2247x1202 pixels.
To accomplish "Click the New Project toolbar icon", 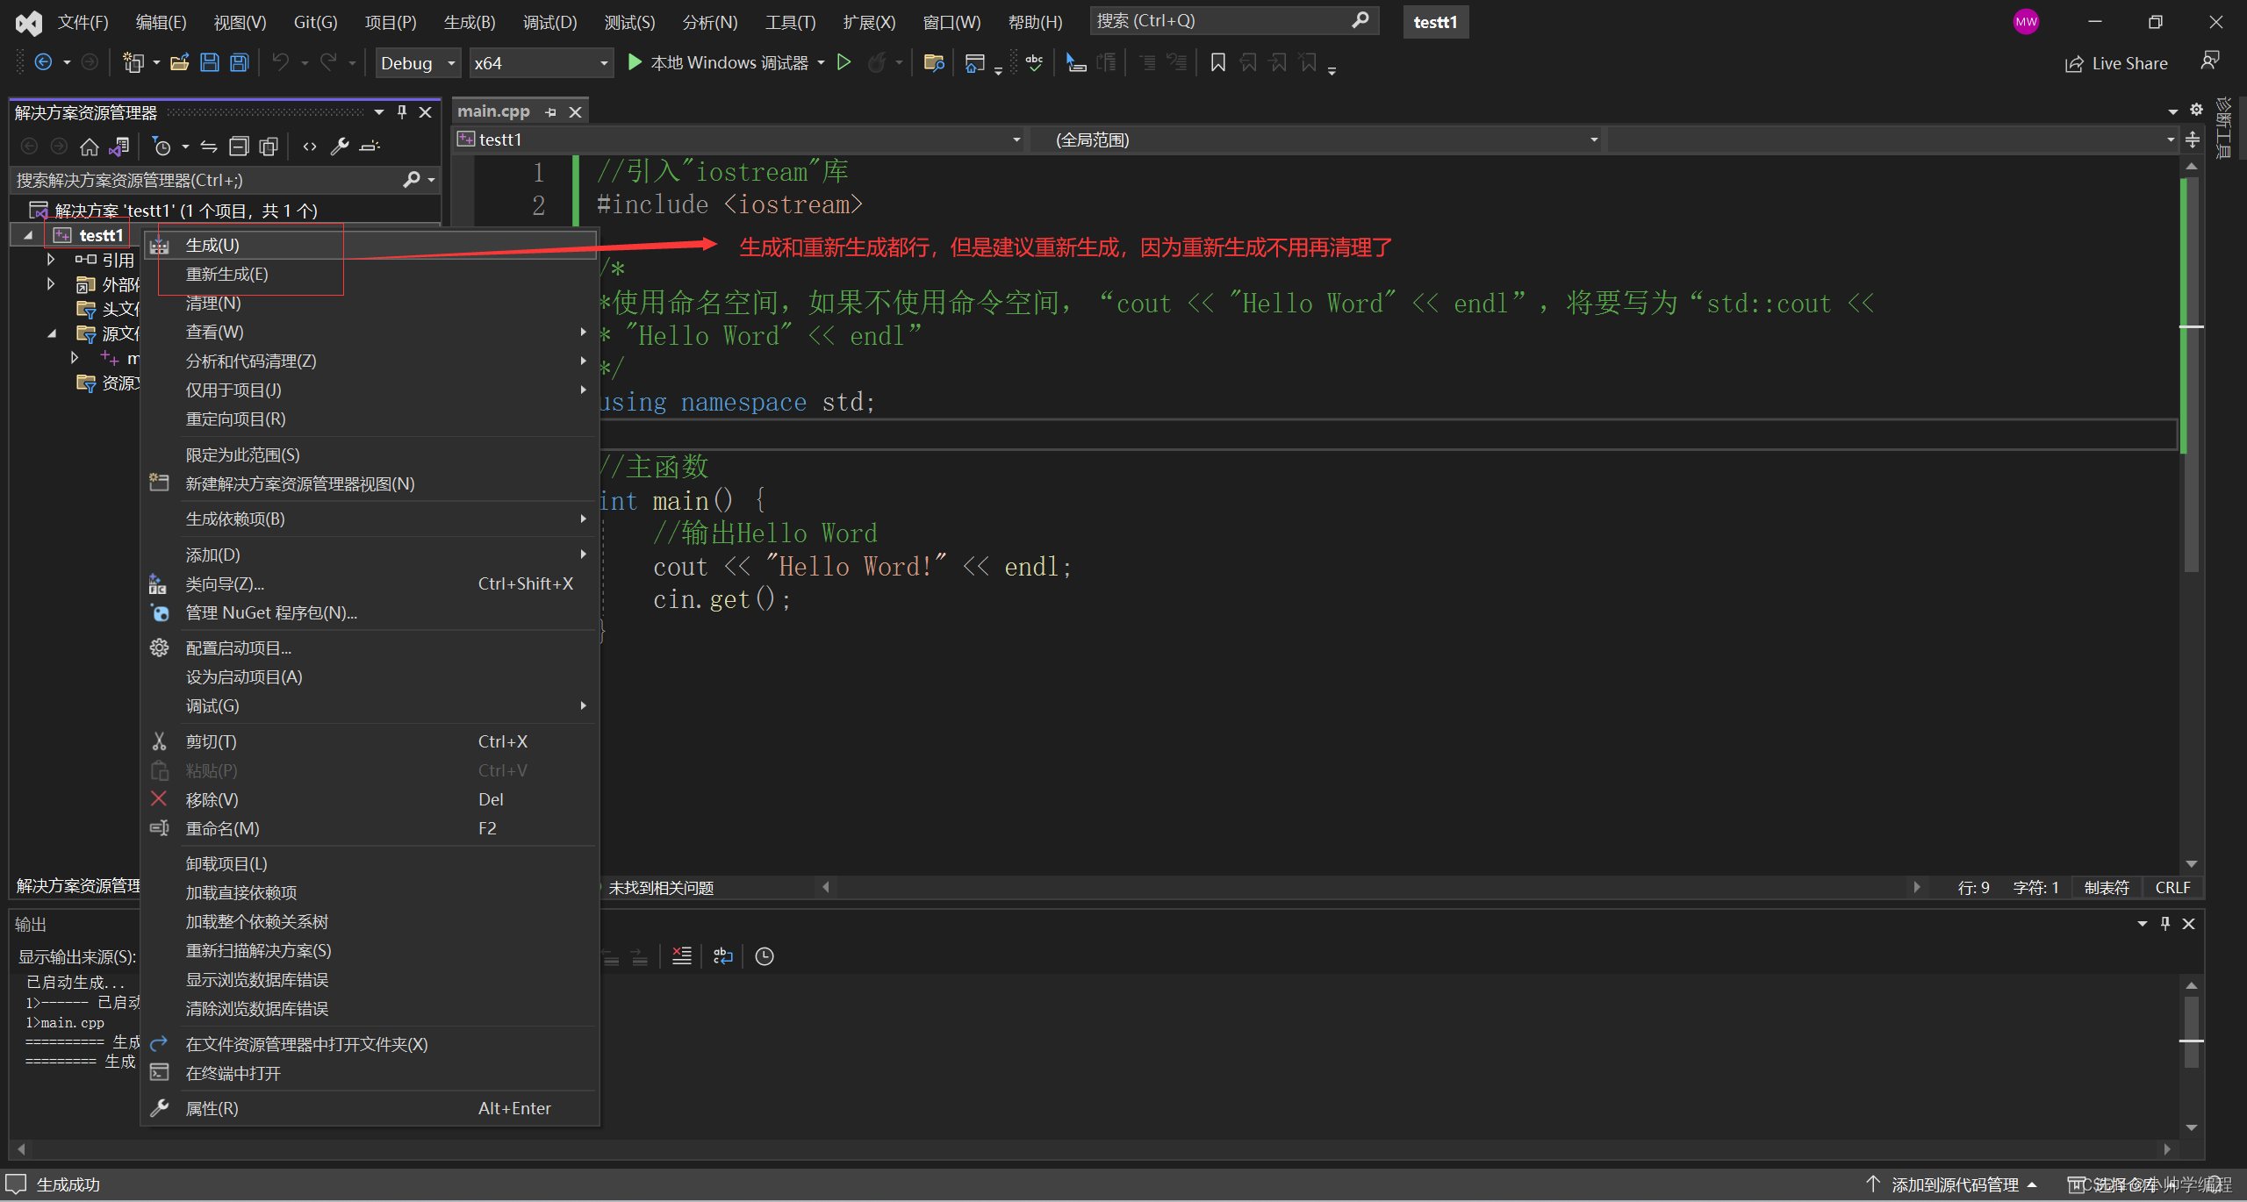I will tap(133, 62).
